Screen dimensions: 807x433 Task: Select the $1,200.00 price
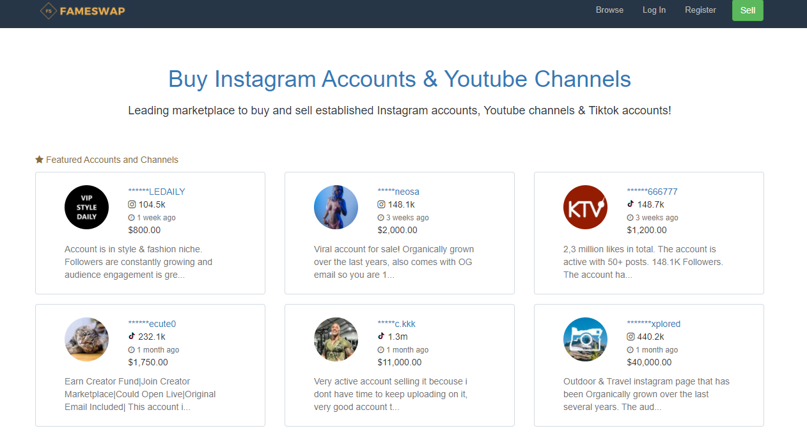click(x=646, y=230)
